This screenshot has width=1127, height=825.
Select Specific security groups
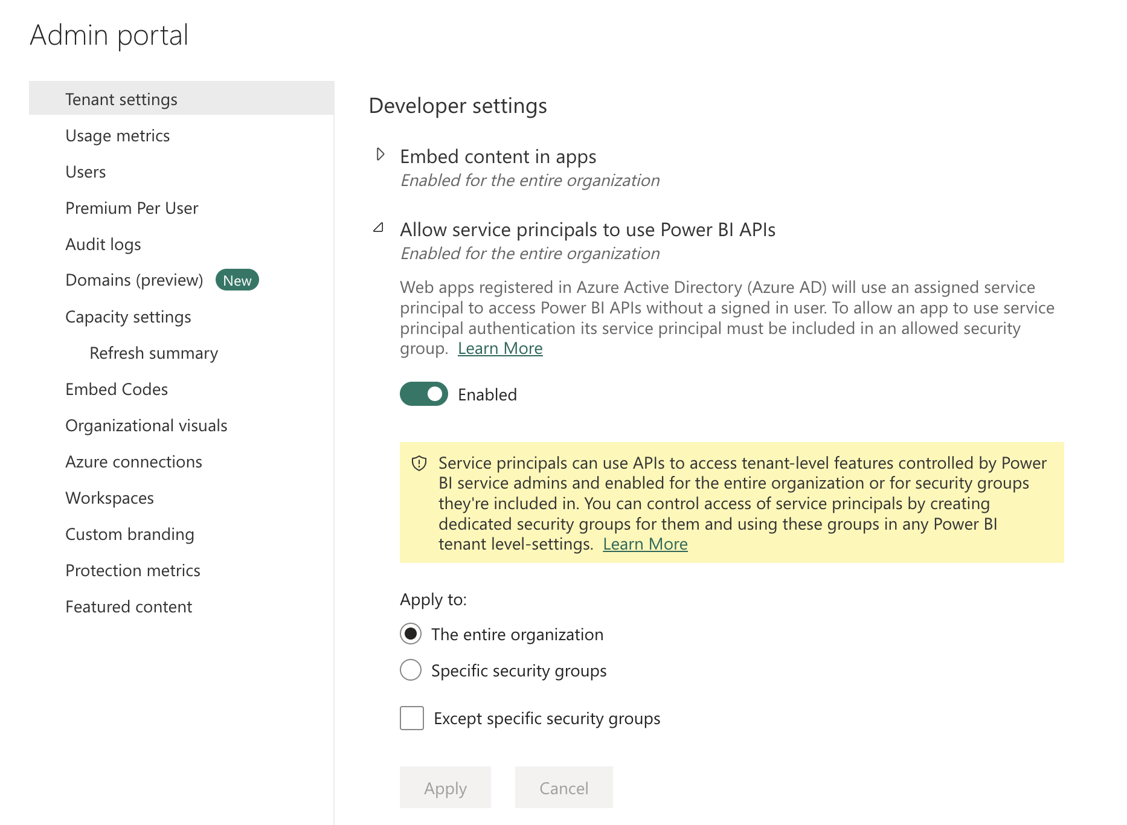point(411,670)
